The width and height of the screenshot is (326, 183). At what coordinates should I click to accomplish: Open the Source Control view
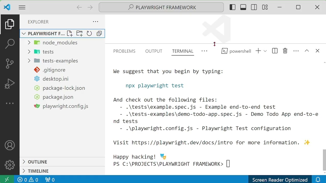[x=10, y=64]
